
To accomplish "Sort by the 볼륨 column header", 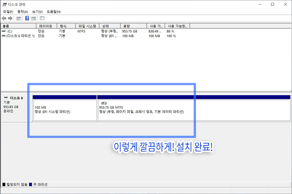I will point(18,26).
